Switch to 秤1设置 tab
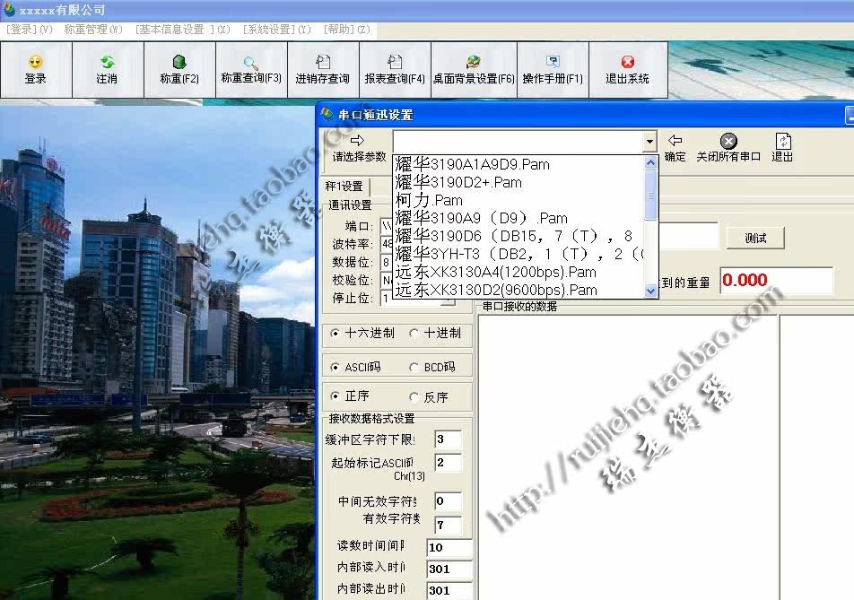This screenshot has width=854, height=600. click(x=344, y=186)
